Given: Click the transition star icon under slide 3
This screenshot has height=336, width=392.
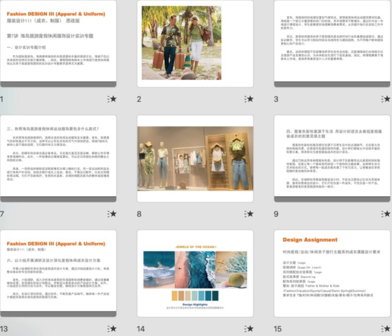Looking at the screenshot, I should 386,99.
